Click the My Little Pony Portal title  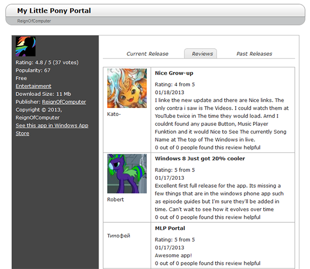point(54,11)
